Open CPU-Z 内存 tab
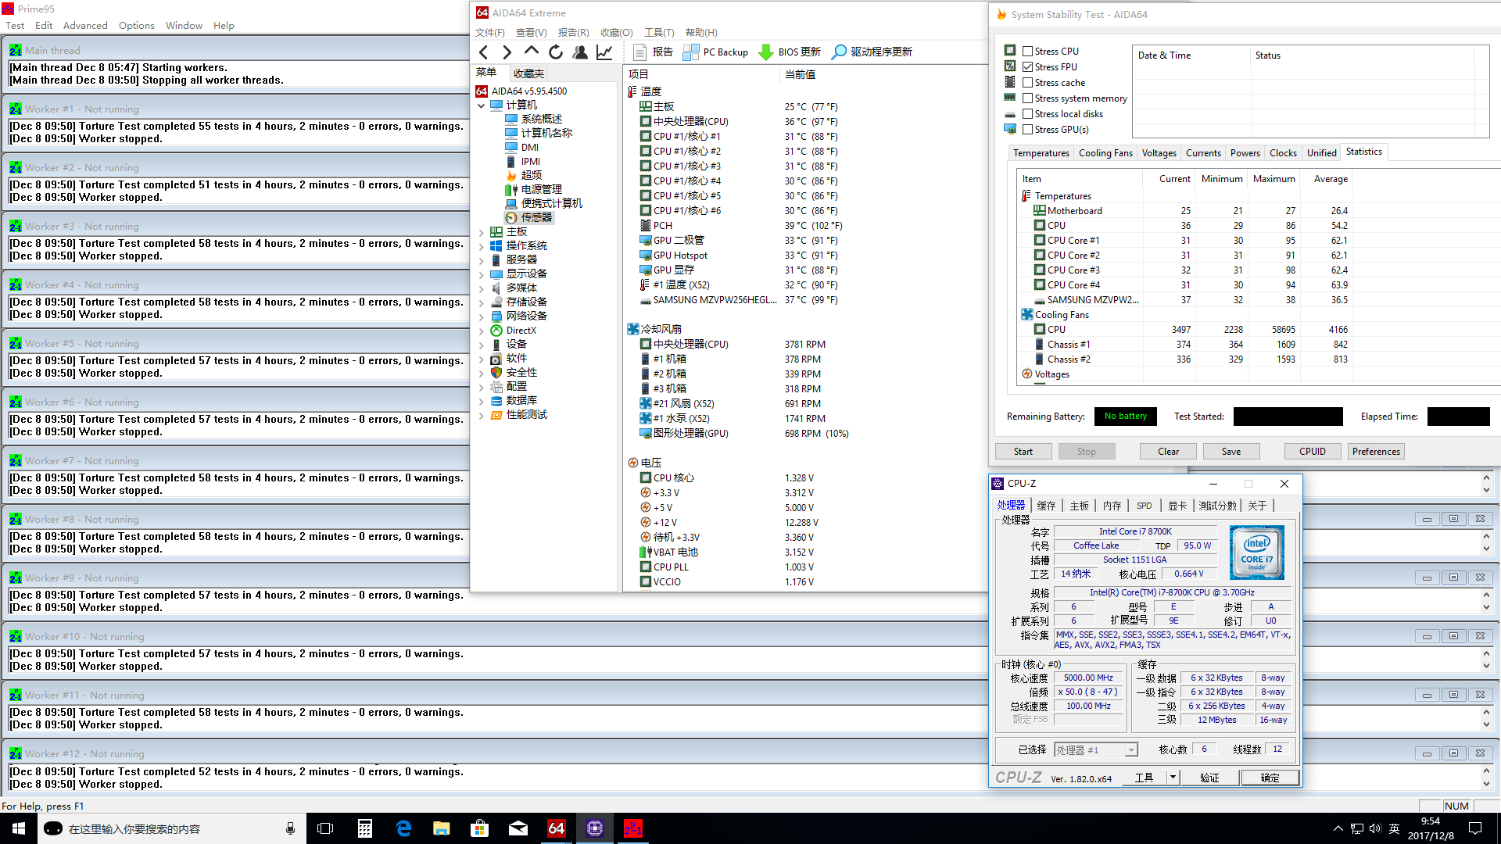1501x844 pixels. (x=1112, y=506)
